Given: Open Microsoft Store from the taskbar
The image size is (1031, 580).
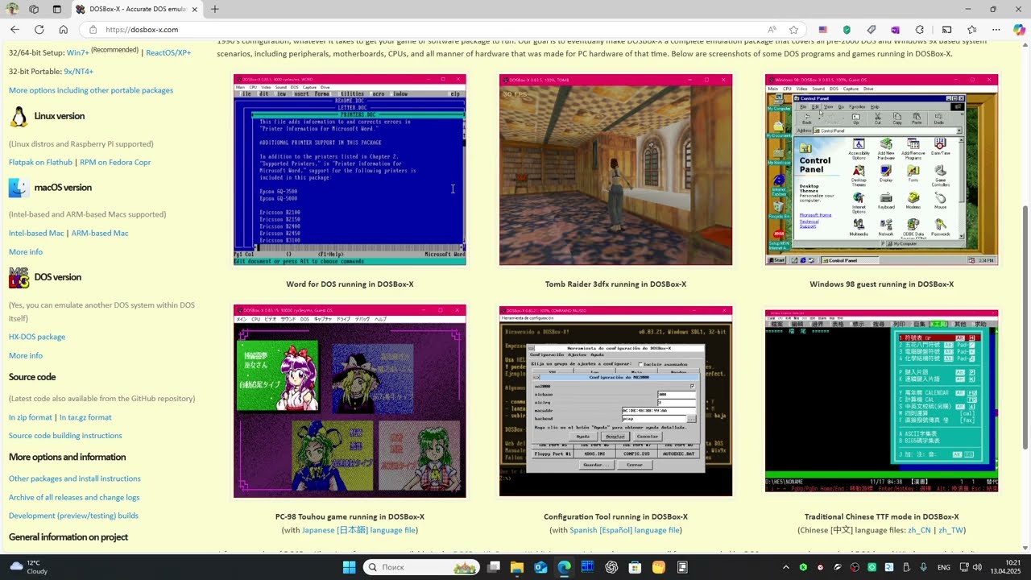Looking at the screenshot, I should tap(635, 567).
